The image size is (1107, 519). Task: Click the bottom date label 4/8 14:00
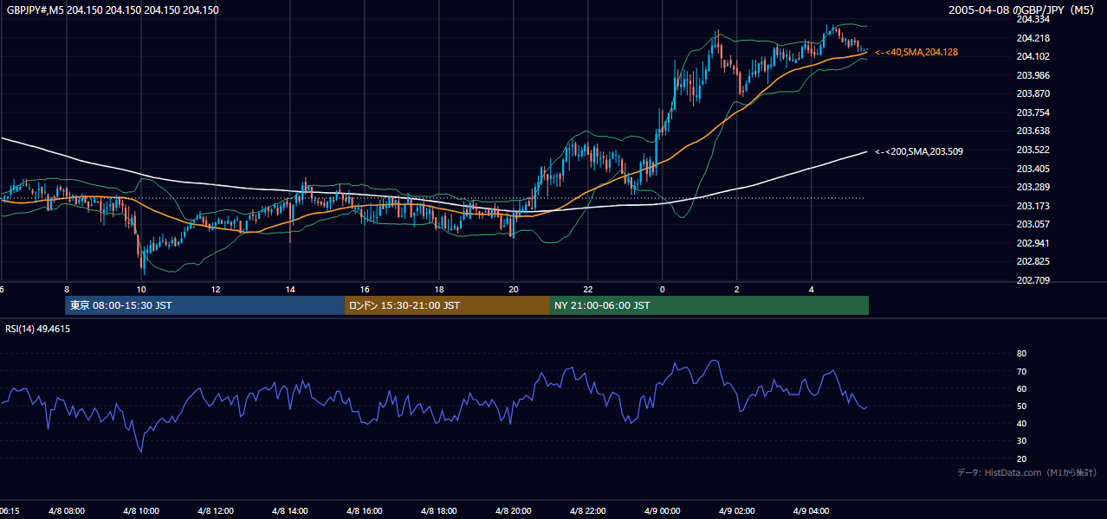(x=289, y=511)
